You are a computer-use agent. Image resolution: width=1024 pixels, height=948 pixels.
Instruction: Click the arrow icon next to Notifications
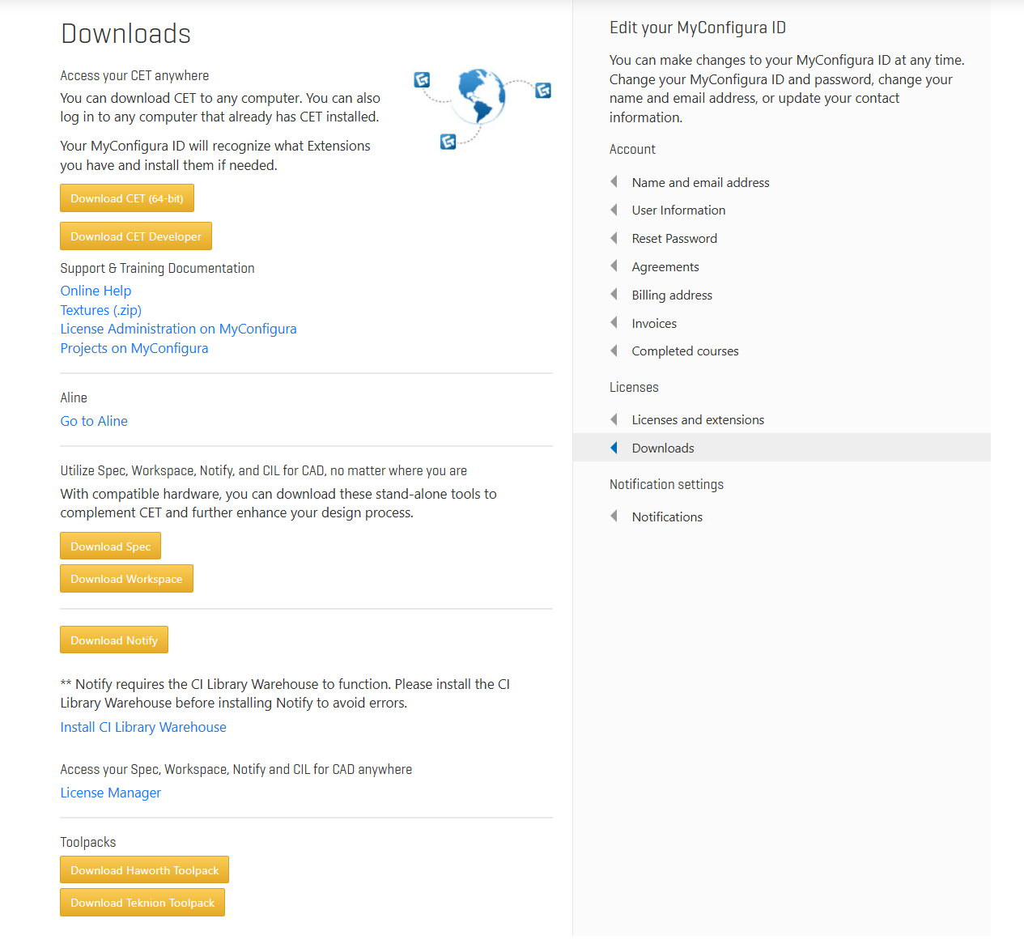coord(614,517)
